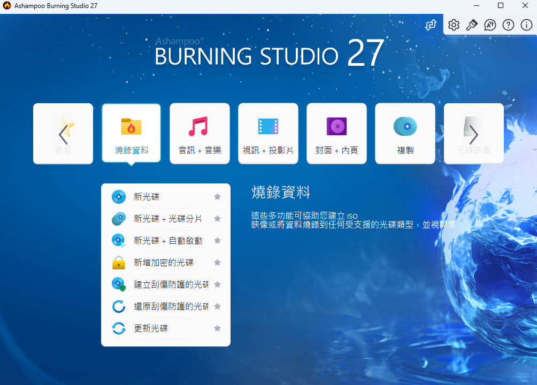Choose 建立刮傷防護的光碟 option
This screenshot has height=385, width=537.
click(x=160, y=284)
